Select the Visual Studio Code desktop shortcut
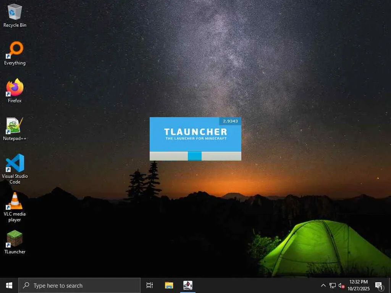The height and width of the screenshot is (293, 391). pyautogui.click(x=15, y=169)
